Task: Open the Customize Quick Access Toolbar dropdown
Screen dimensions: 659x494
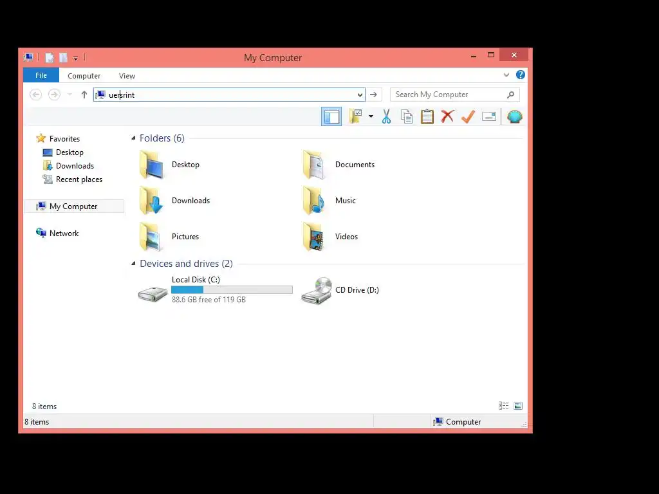Action: tap(76, 59)
